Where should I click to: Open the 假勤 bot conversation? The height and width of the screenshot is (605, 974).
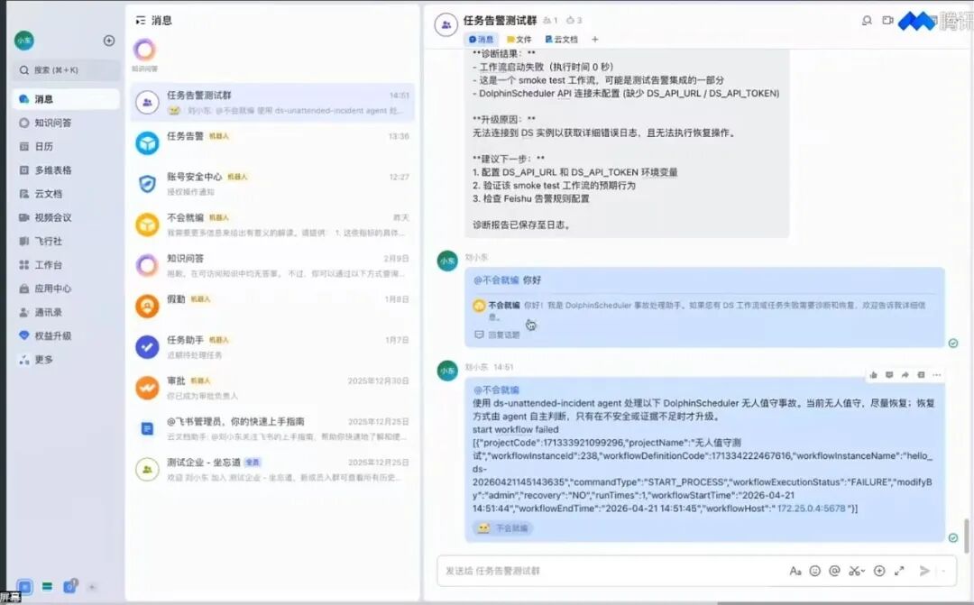[272, 307]
